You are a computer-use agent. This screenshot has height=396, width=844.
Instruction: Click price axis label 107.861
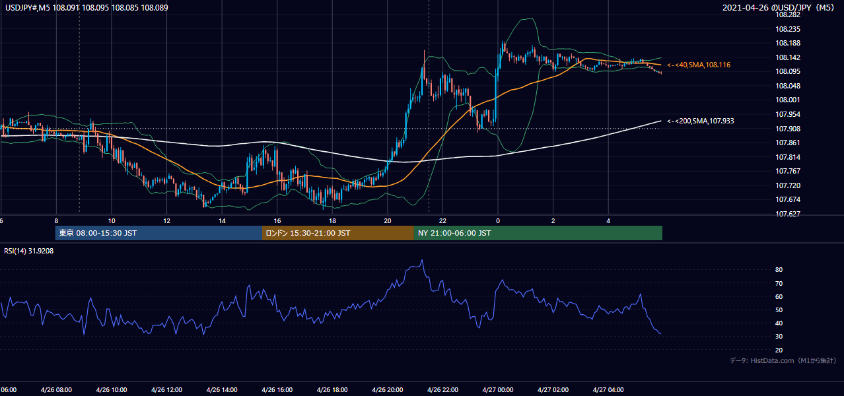point(788,143)
